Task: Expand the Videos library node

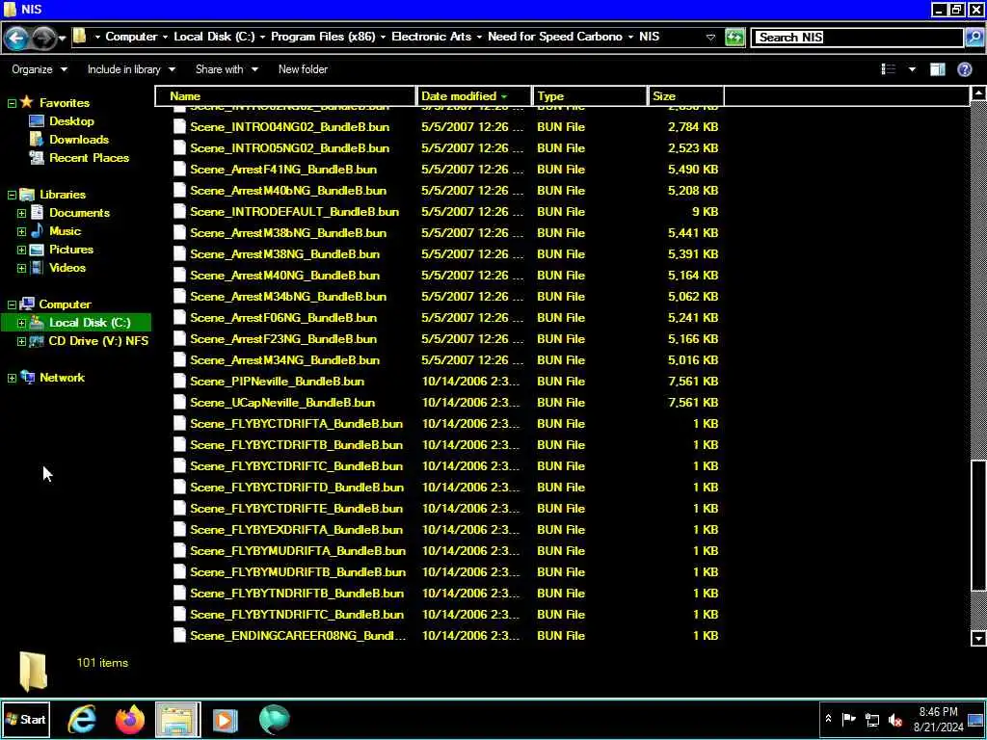Action: click(x=21, y=268)
